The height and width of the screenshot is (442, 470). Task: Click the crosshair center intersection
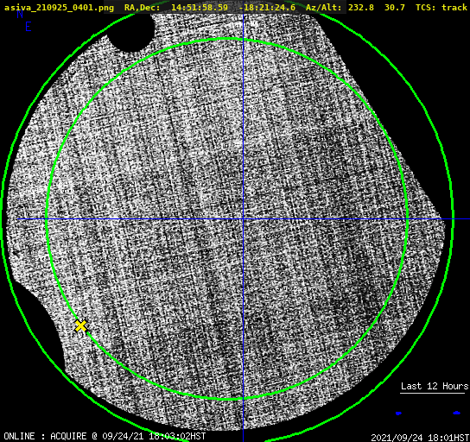243,219
